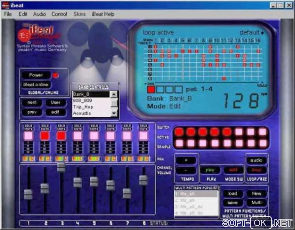Click the third red switch/active pad

tap(203, 132)
